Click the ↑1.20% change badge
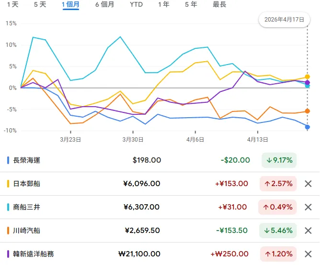322x265 pixels. pyautogui.click(x=278, y=254)
